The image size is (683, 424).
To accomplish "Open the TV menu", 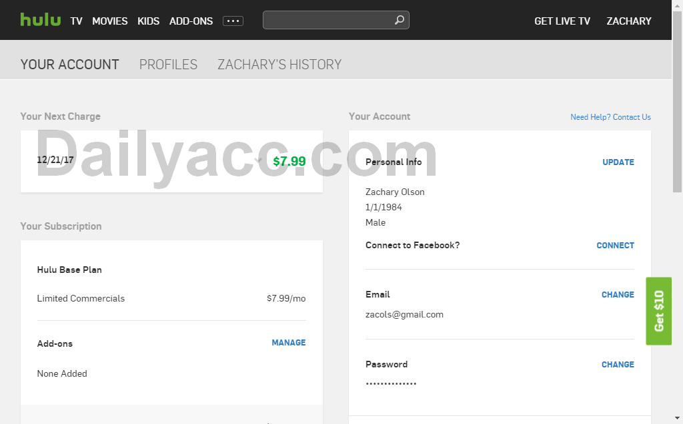I will [76, 21].
